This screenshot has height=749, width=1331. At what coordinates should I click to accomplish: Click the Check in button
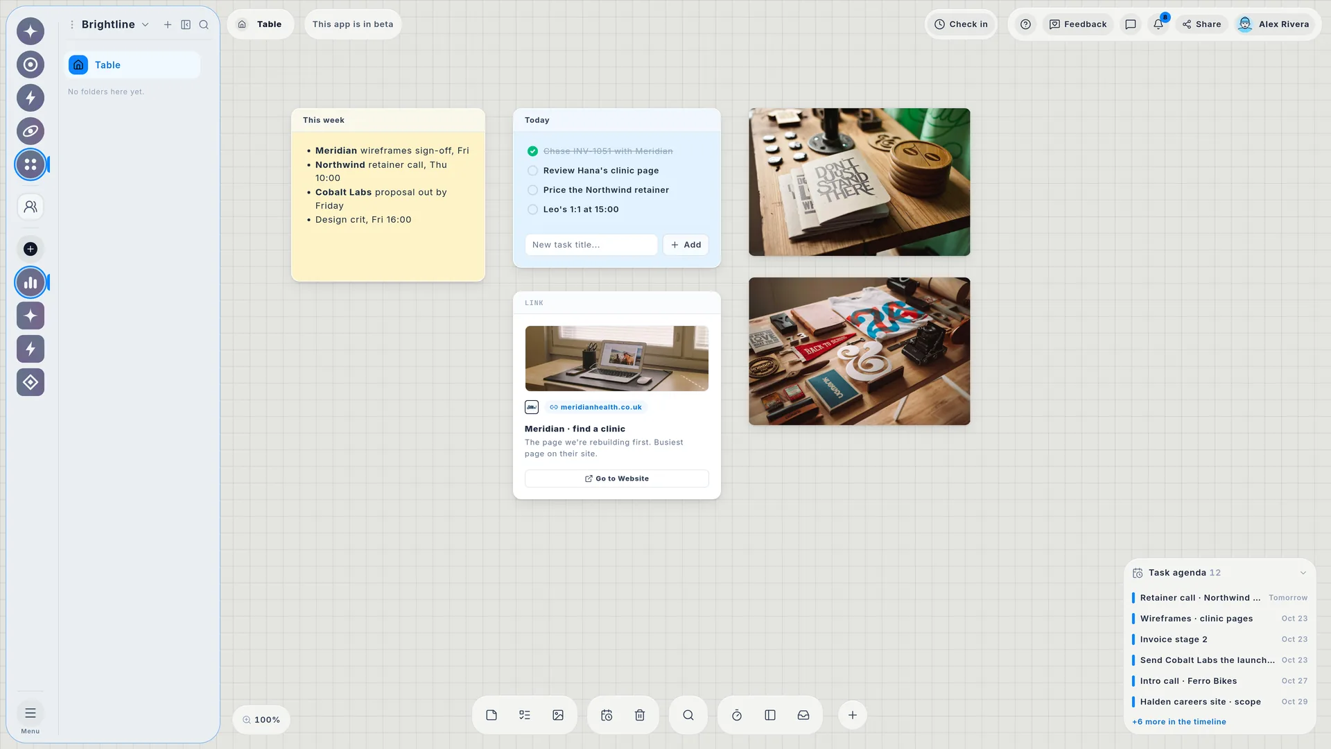[961, 24]
